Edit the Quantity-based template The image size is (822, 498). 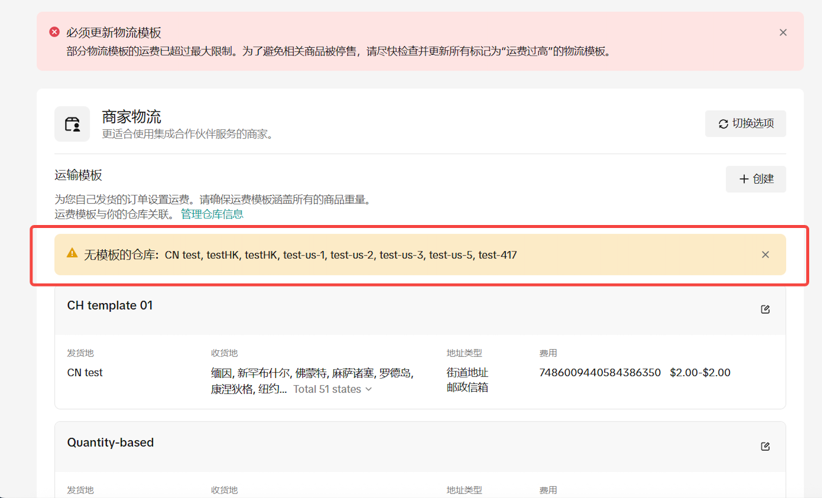(x=765, y=446)
